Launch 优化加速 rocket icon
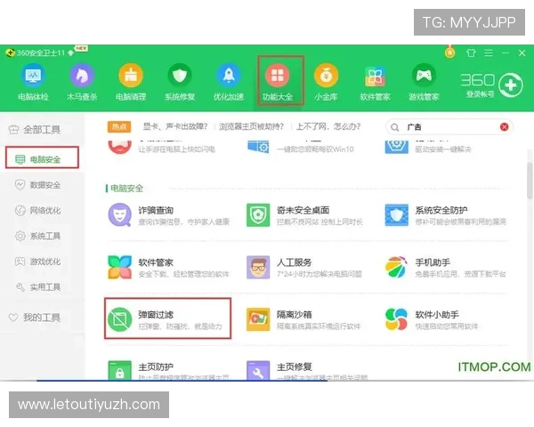 coord(229,76)
